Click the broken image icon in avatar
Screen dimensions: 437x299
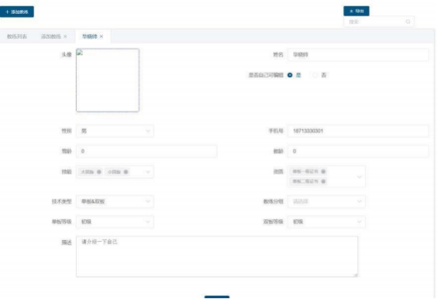(x=80, y=53)
